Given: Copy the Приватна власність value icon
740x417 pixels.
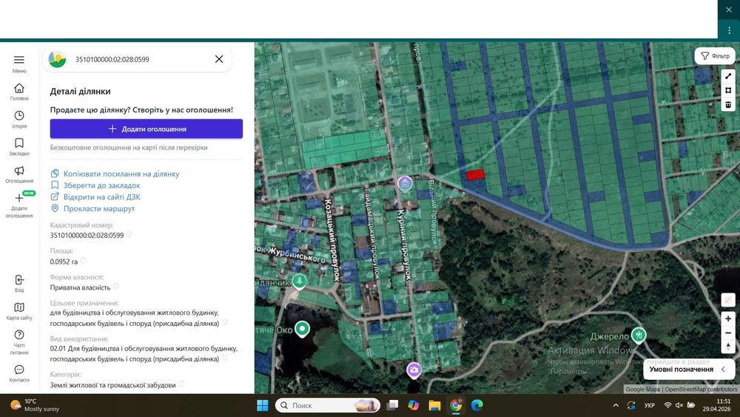Looking at the screenshot, I should click(116, 286).
